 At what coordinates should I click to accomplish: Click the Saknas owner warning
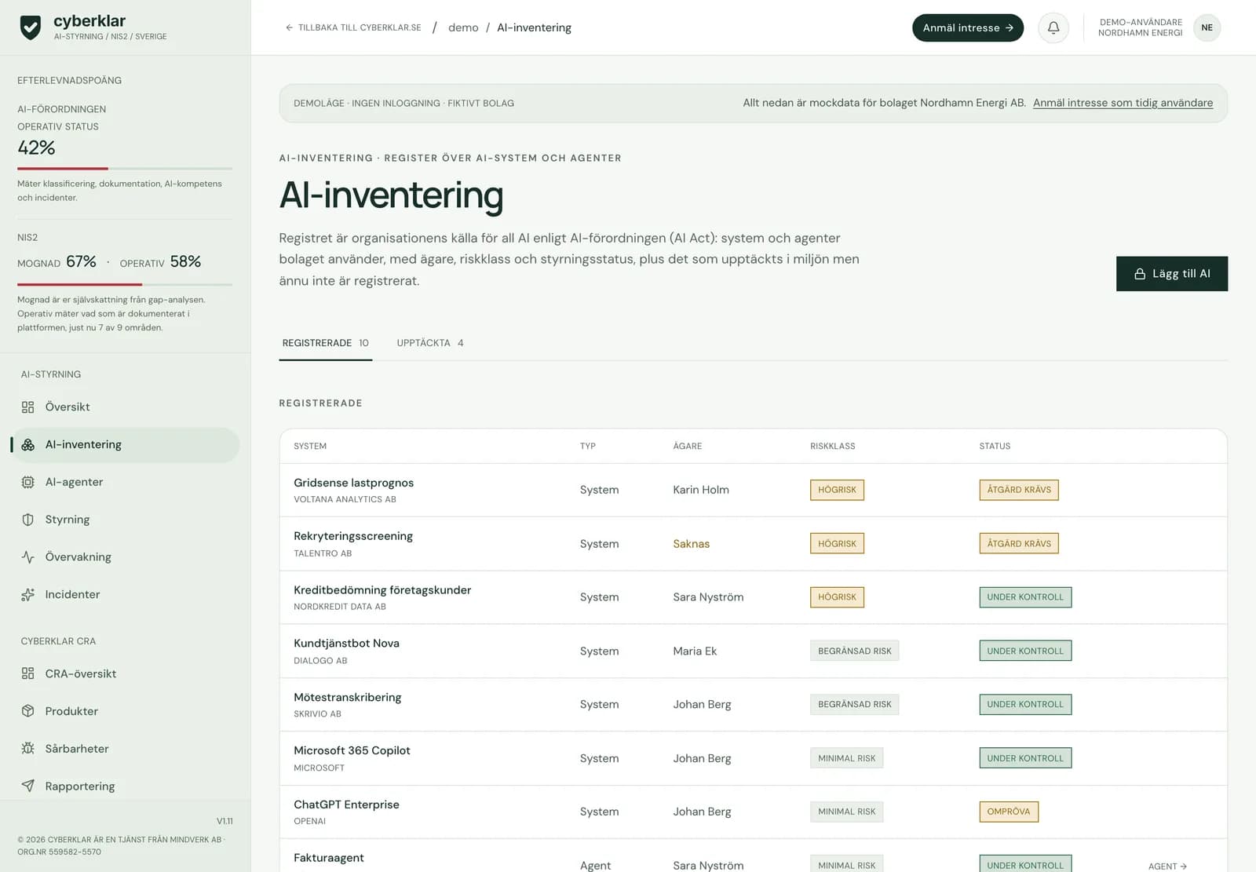tap(691, 544)
